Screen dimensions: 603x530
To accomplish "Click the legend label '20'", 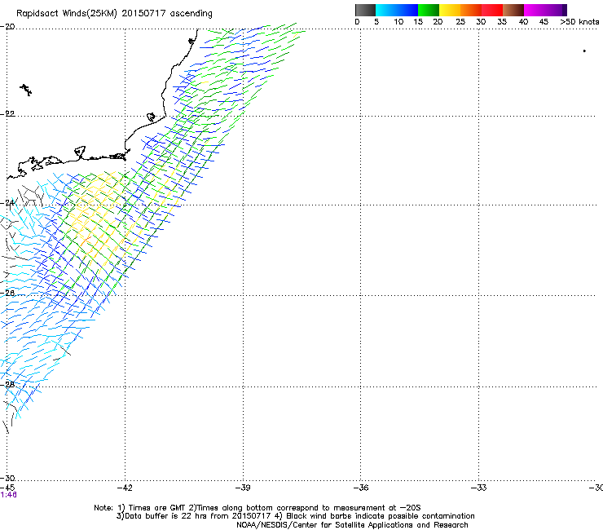I will pyautogui.click(x=438, y=22).
